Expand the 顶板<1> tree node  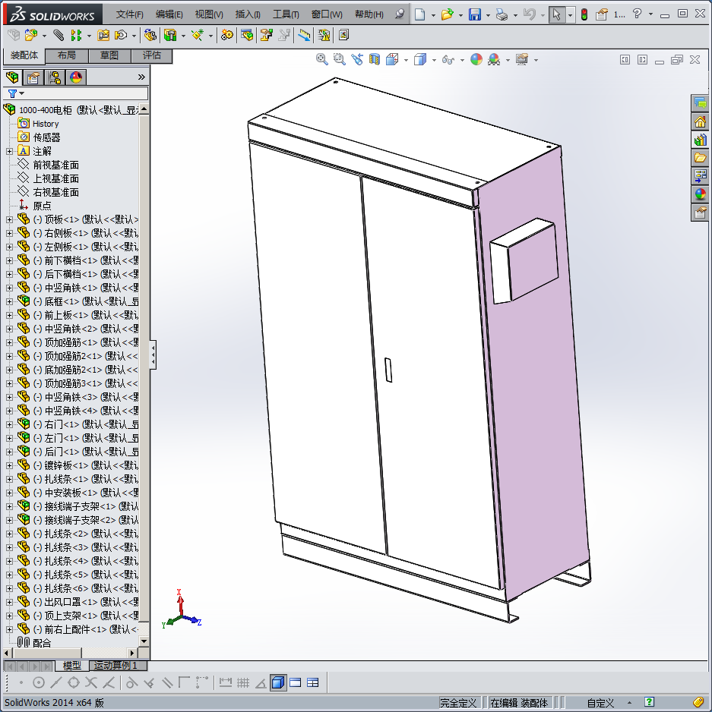(x=10, y=219)
